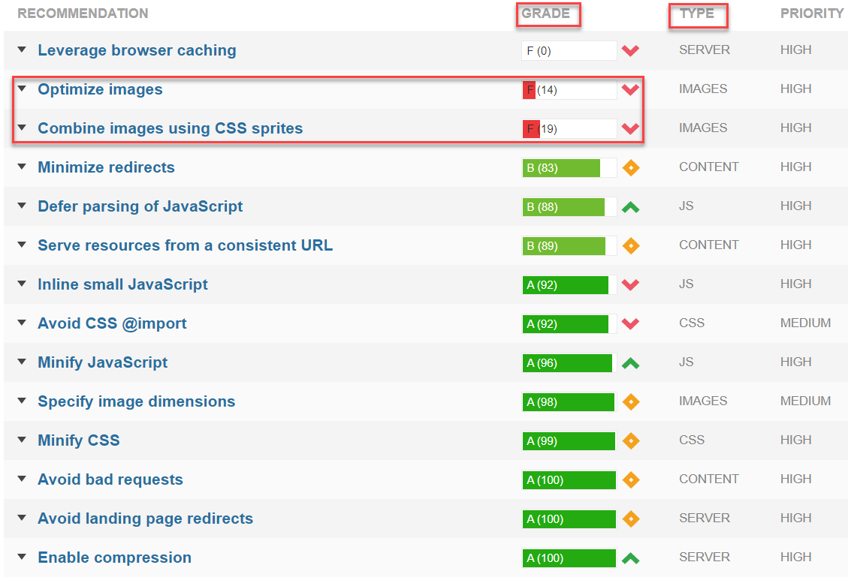Click the orange diamond for Minimize redirects
Image resolution: width=848 pixels, height=577 pixels.
click(631, 167)
